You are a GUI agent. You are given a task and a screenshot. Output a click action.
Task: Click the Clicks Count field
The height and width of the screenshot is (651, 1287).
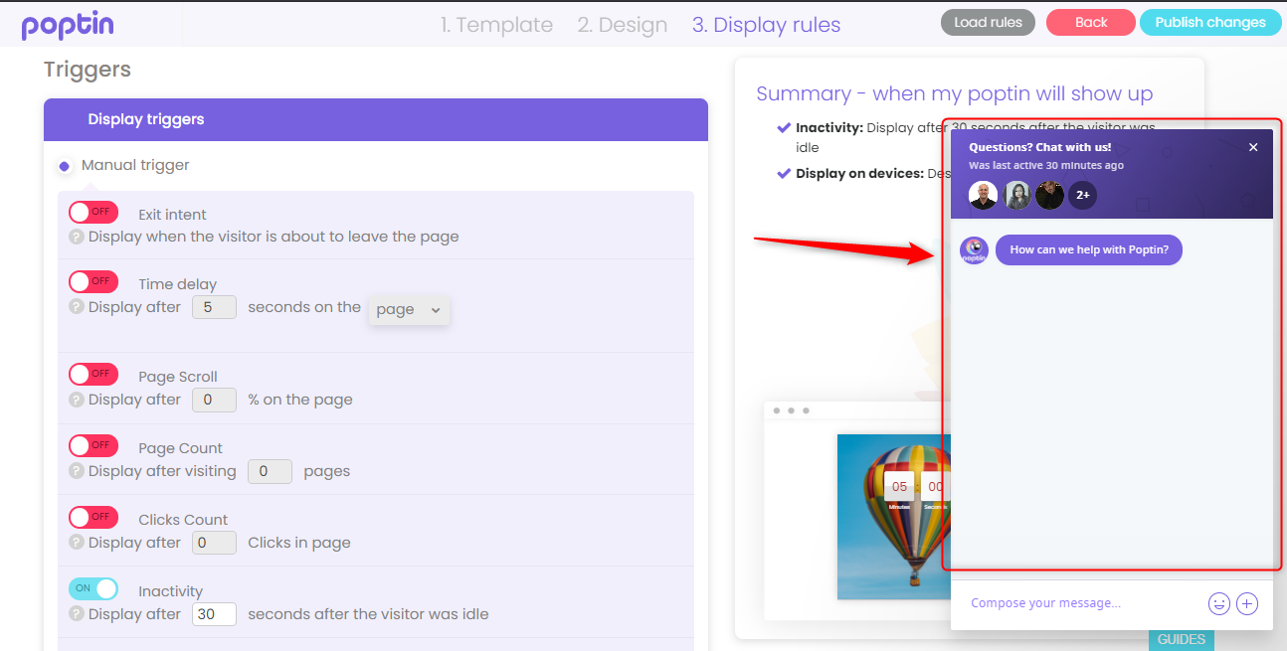click(214, 543)
